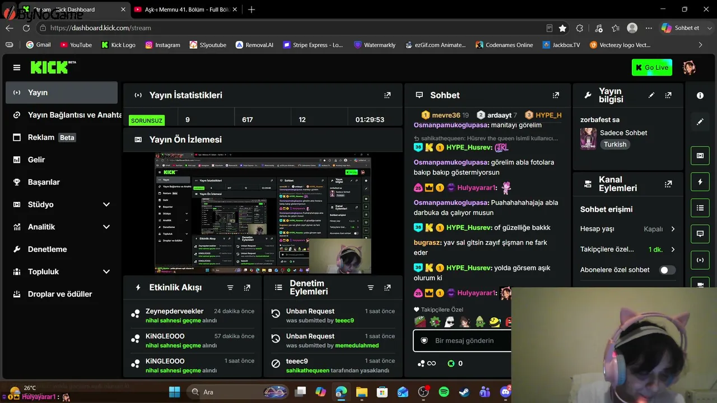Open OBS Studio from the taskbar
The width and height of the screenshot is (717, 403).
(x=423, y=392)
